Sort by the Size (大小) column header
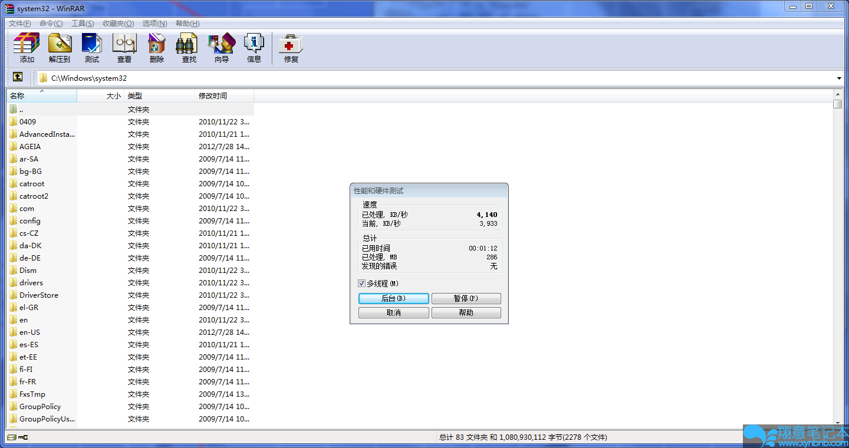This screenshot has width=849, height=448. click(x=101, y=95)
